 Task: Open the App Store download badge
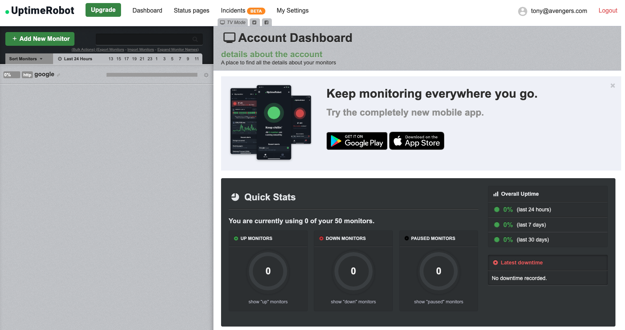[417, 141]
